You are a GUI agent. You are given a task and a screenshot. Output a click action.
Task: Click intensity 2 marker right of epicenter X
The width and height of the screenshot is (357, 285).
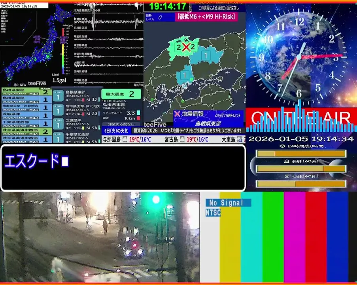(x=193, y=47)
